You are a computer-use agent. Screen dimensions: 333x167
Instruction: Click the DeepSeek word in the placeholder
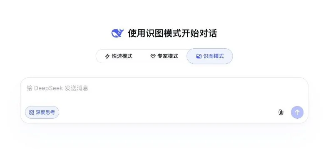(x=48, y=88)
